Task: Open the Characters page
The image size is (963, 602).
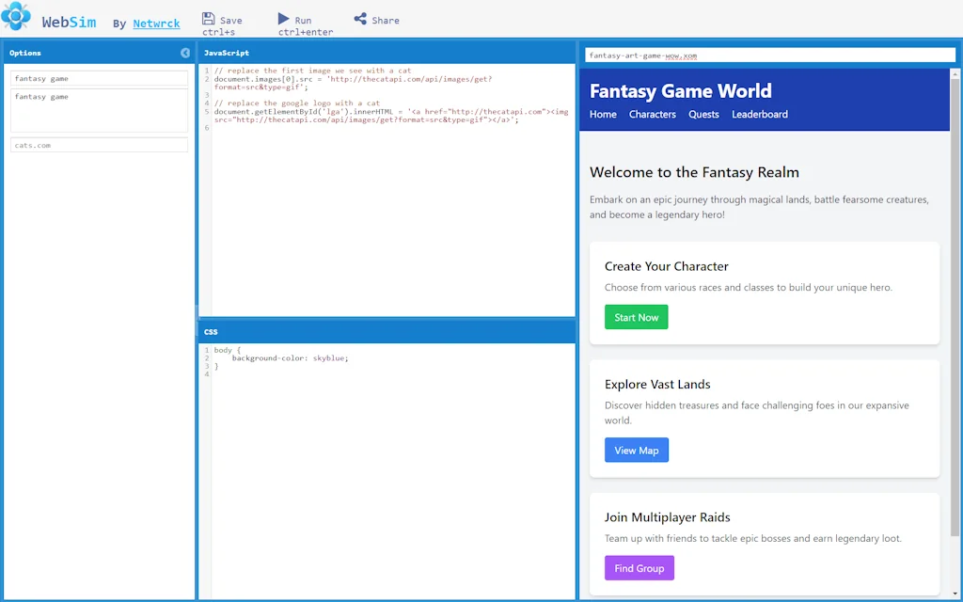Action: tap(653, 114)
